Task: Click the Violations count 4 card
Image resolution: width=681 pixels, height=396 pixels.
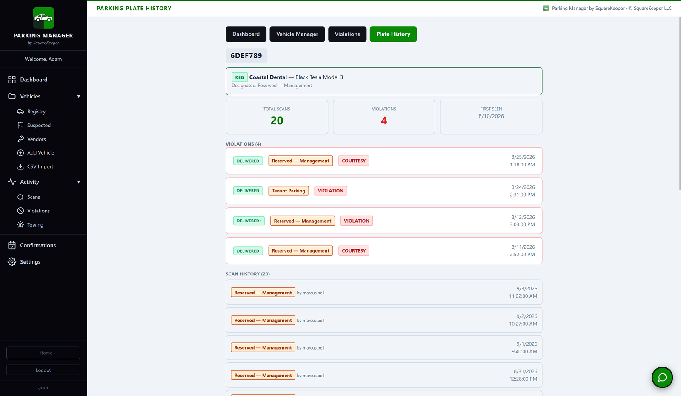Action: click(x=384, y=117)
